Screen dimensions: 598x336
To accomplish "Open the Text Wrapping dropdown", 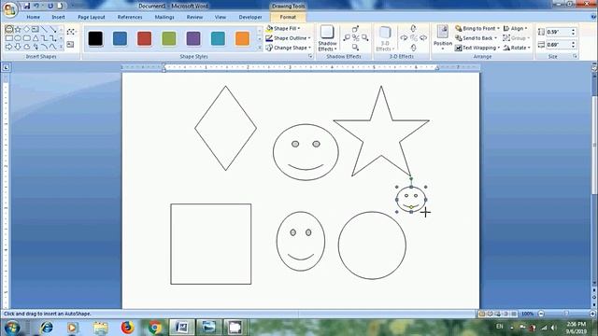I will coord(477,48).
